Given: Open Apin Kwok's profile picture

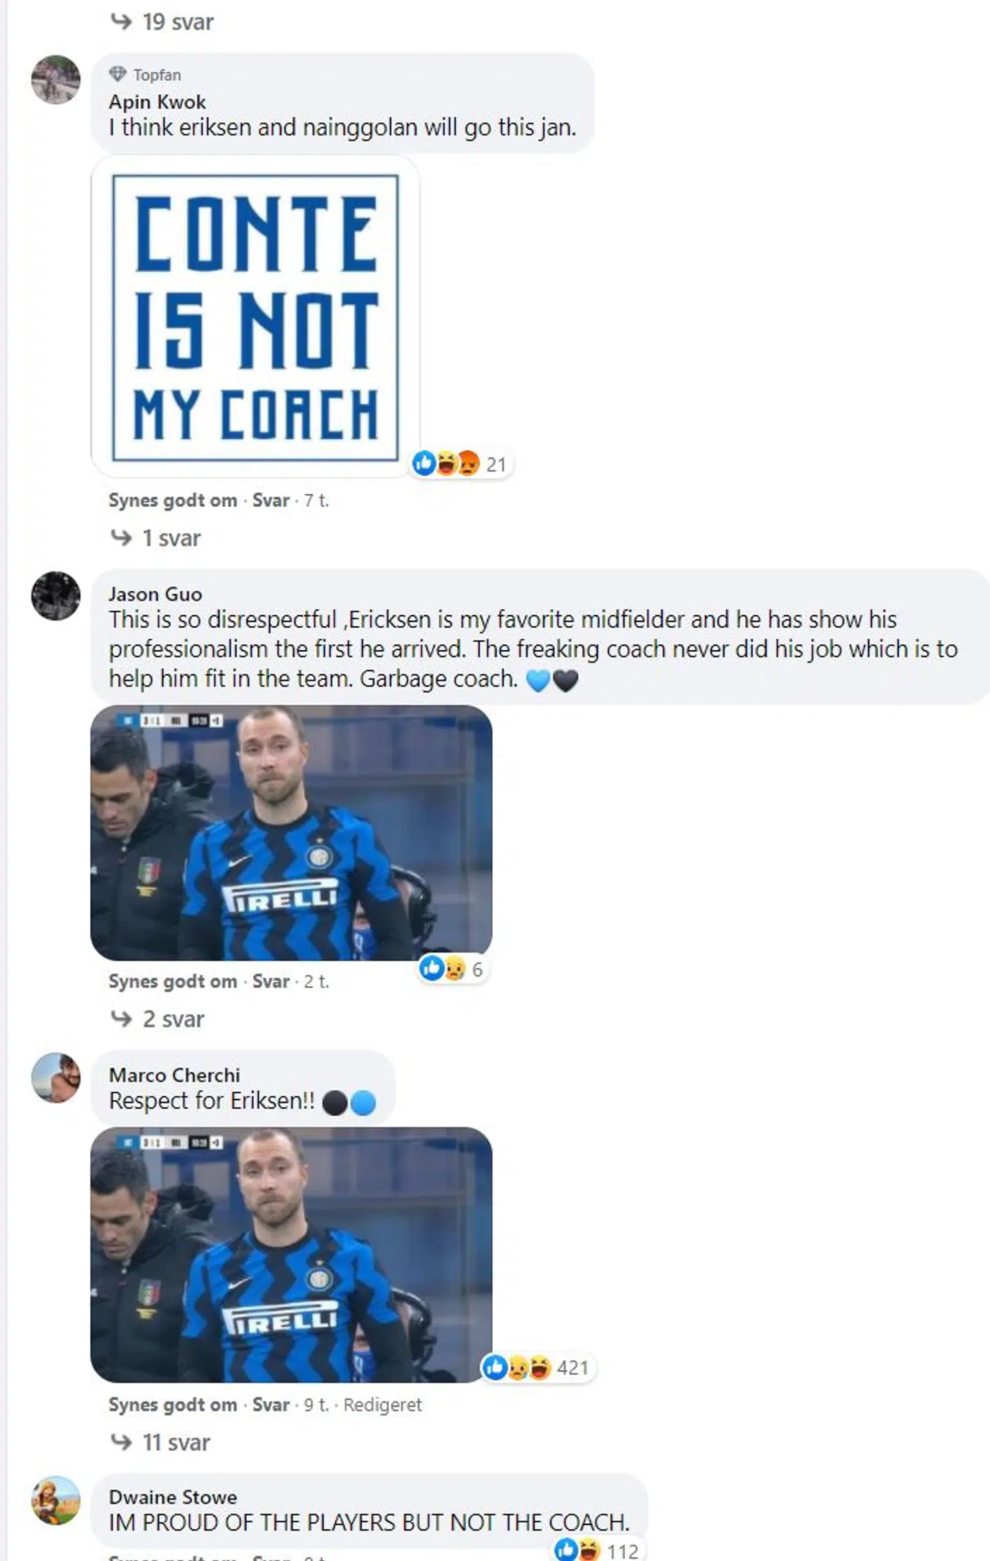Looking at the screenshot, I should click(56, 80).
